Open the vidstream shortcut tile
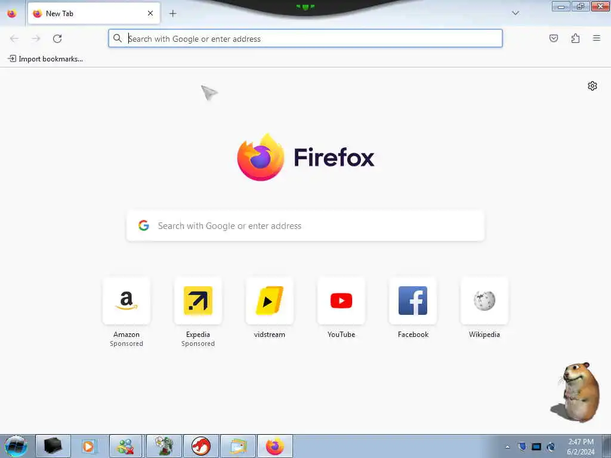The width and height of the screenshot is (611, 458). click(270, 301)
